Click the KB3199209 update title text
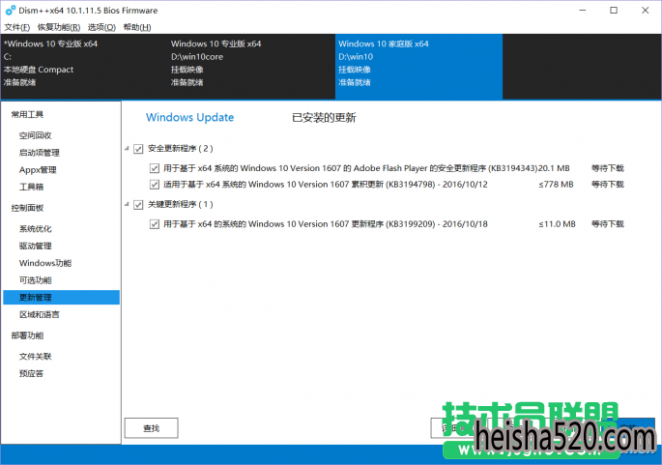 [326, 224]
